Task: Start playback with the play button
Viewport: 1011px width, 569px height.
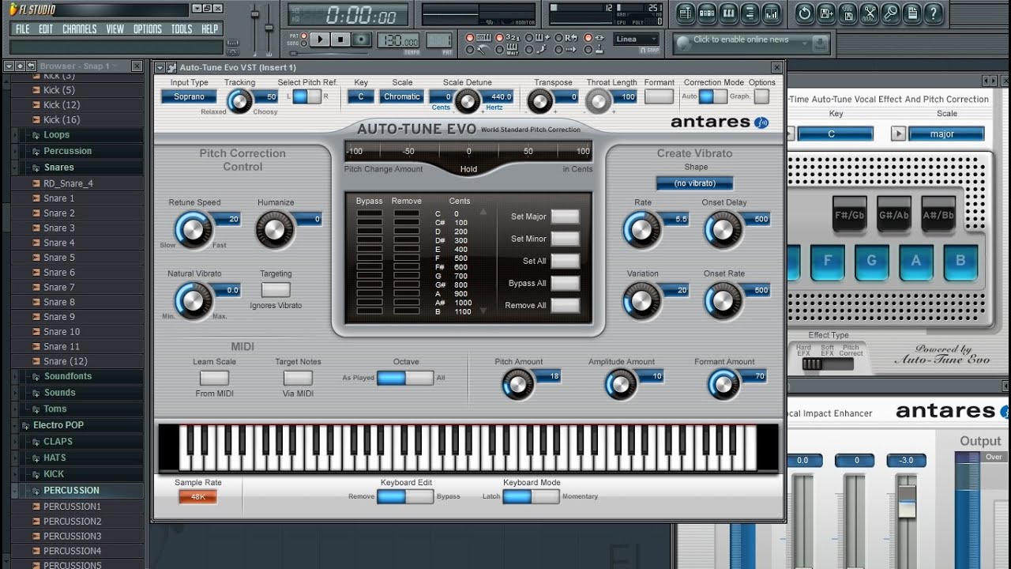Action: click(320, 39)
